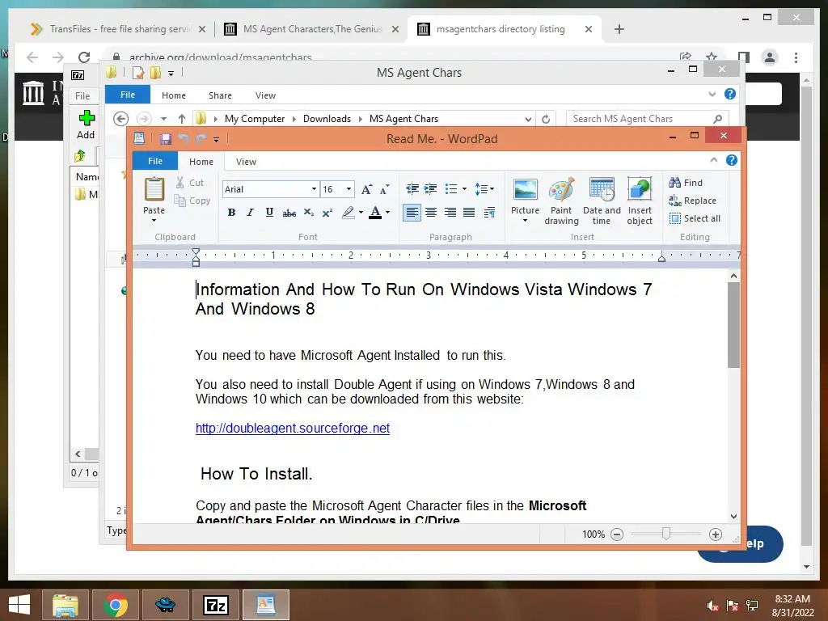Click Replace in Editing group
This screenshot has width=828, height=621.
point(692,201)
